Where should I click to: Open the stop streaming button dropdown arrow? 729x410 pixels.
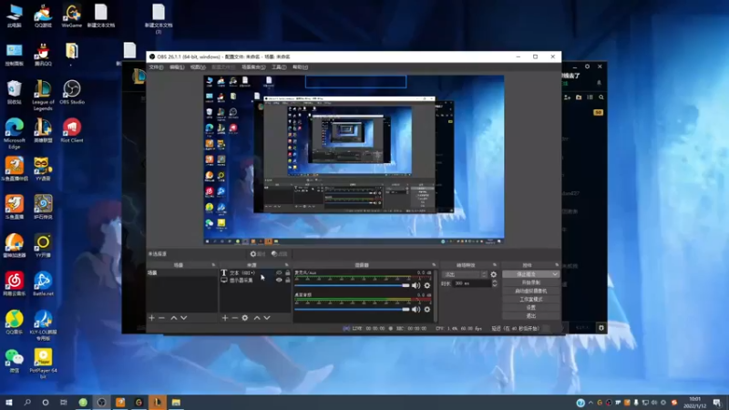[554, 274]
